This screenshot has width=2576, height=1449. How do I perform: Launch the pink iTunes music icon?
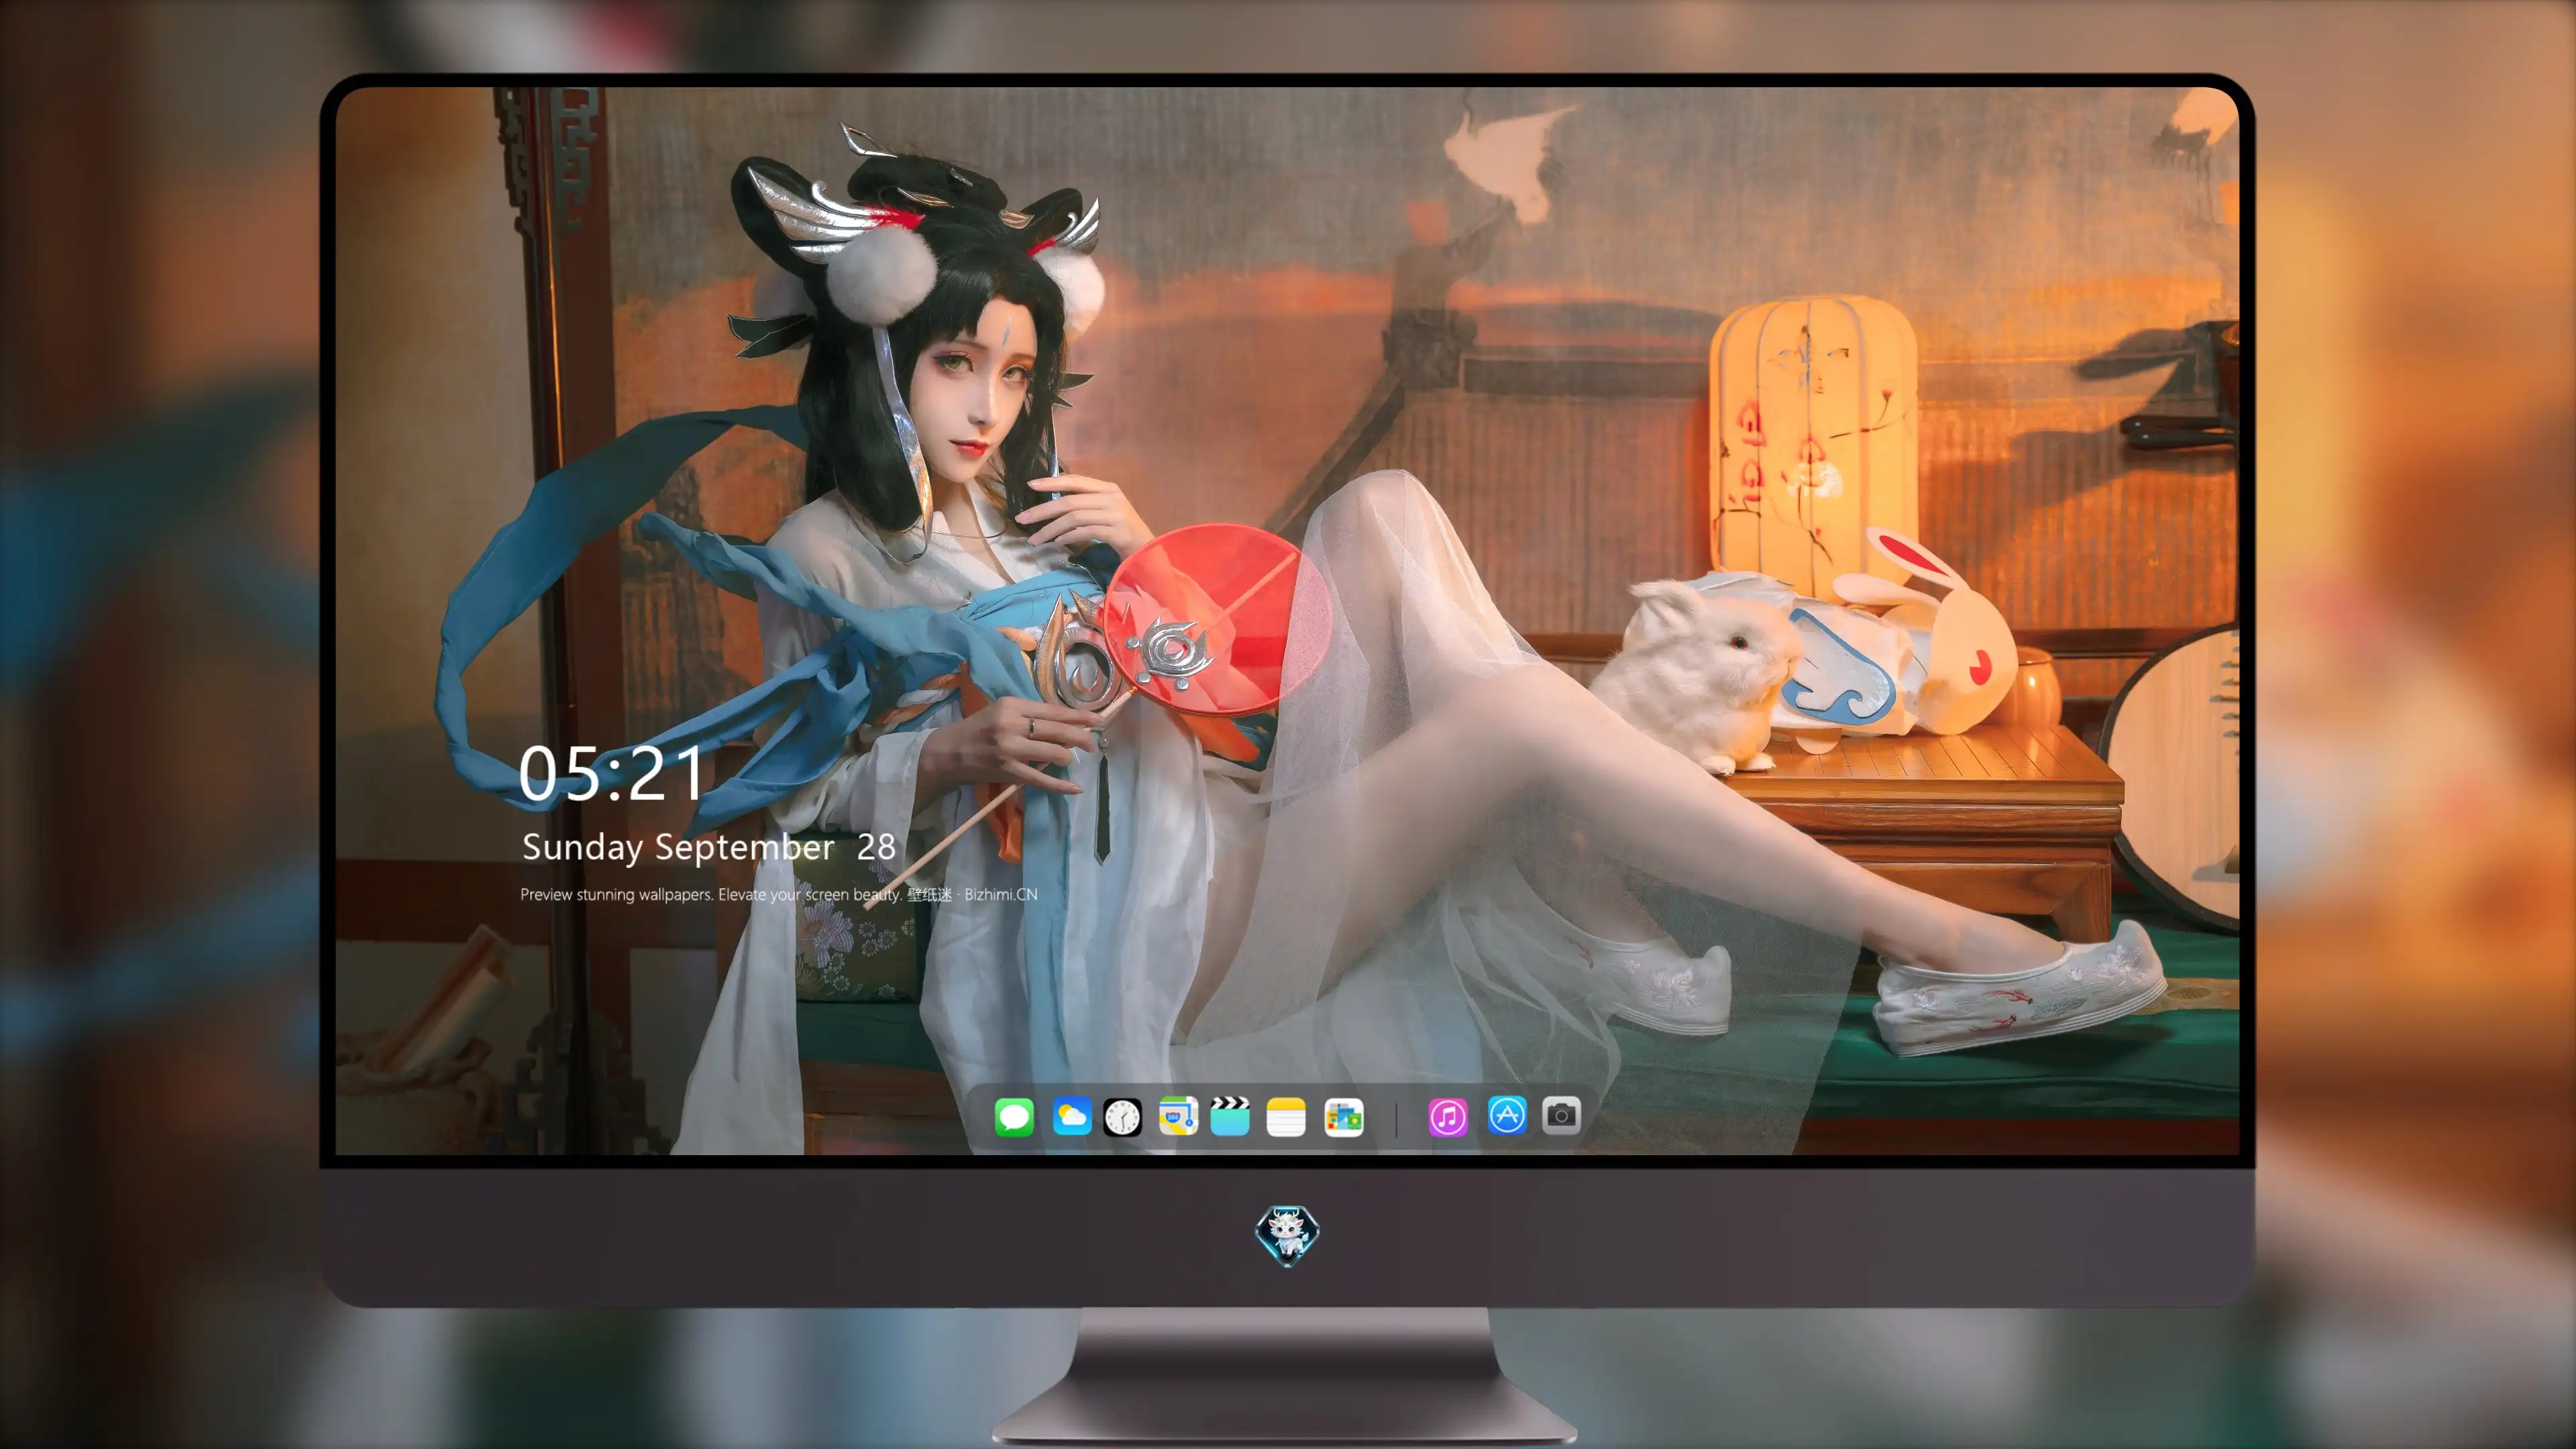[x=1448, y=1117]
